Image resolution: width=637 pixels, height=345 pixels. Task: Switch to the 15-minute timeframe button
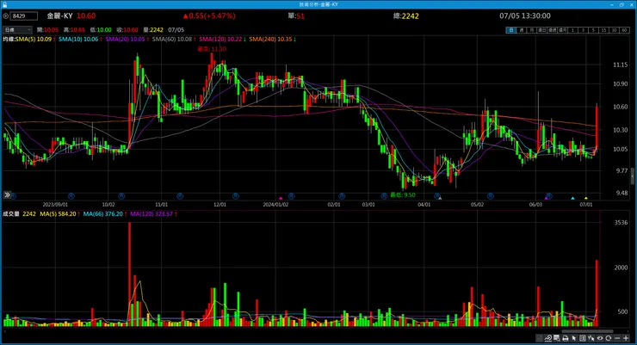click(603, 30)
